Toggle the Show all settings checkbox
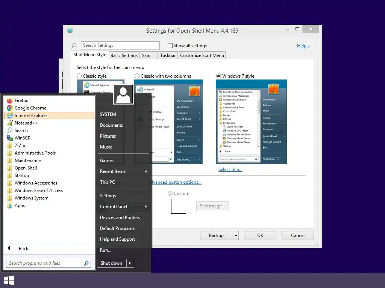Image resolution: width=385 pixels, height=288 pixels. [x=170, y=45]
